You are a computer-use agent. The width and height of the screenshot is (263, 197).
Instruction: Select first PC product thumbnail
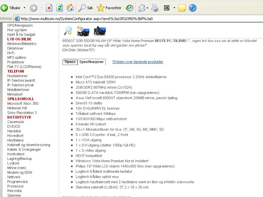click(83, 31)
